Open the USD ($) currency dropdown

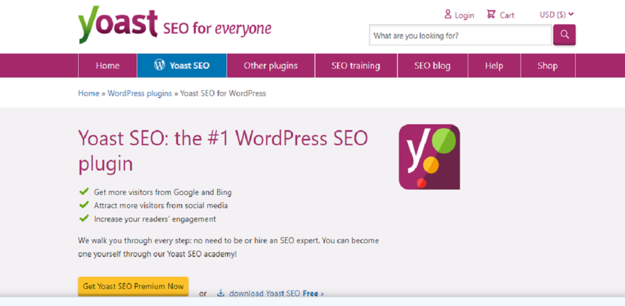[557, 15]
